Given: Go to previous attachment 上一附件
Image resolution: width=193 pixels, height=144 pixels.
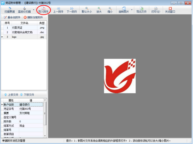Looking at the screenshot, I should click(58, 10).
